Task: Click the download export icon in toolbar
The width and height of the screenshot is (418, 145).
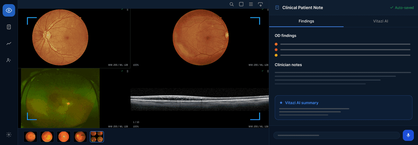Action: pyautogui.click(x=261, y=4)
